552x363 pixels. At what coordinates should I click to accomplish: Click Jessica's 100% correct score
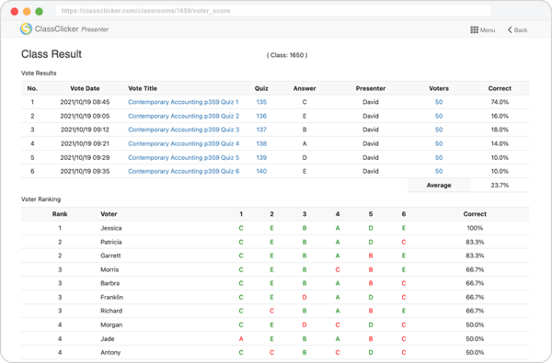click(x=475, y=228)
